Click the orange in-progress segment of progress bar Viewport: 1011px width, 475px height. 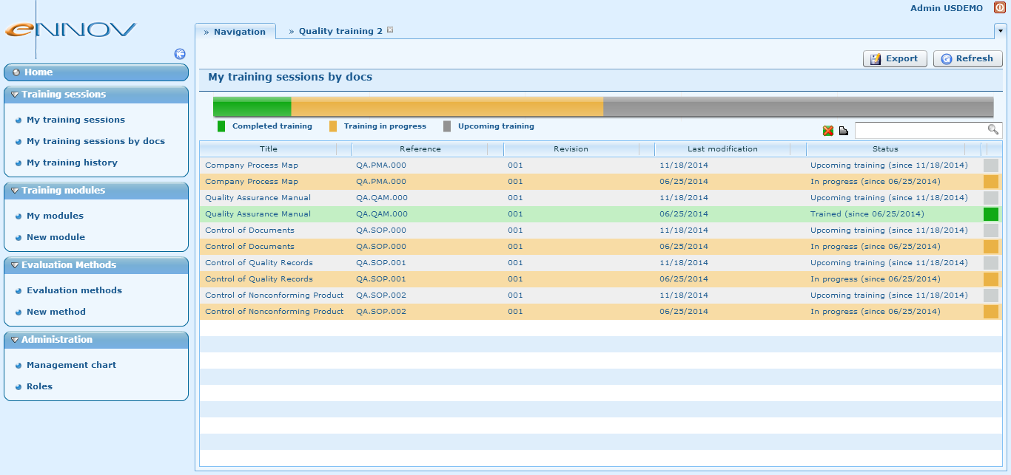[x=447, y=107]
